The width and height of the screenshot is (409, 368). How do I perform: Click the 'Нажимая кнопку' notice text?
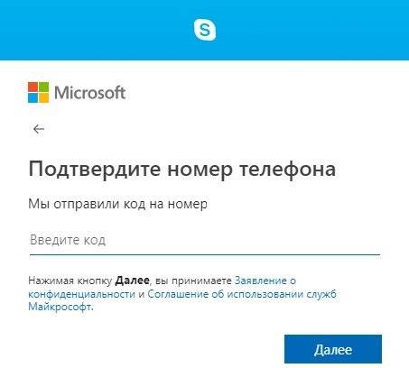(x=70, y=281)
